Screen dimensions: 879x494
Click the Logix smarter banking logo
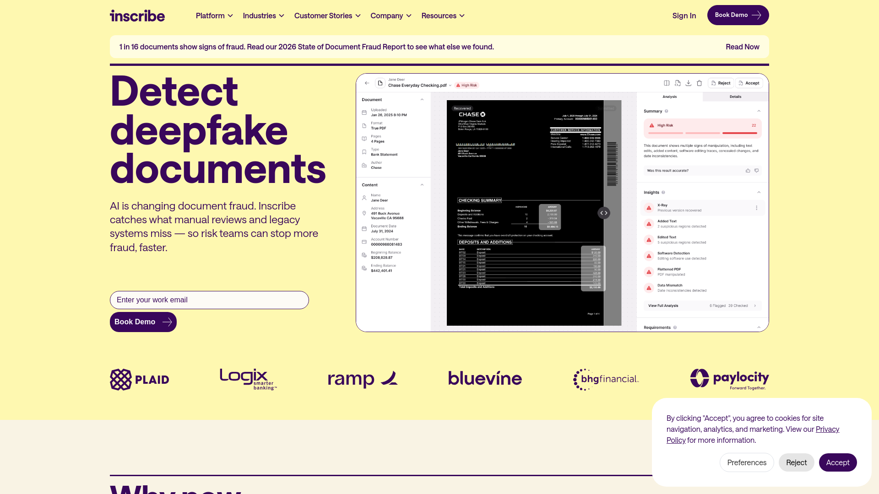coord(248,379)
